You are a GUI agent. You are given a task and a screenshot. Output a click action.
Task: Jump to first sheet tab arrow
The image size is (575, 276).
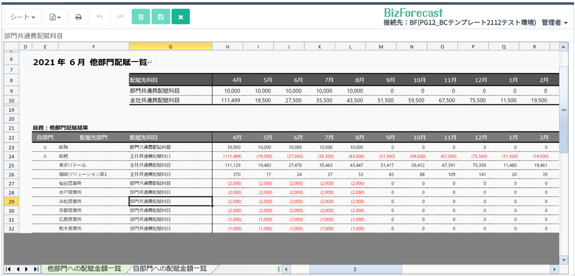[x=8, y=269]
